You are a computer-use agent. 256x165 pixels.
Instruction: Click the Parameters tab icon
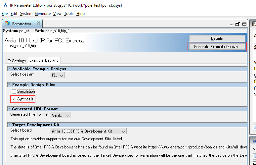point(7,24)
